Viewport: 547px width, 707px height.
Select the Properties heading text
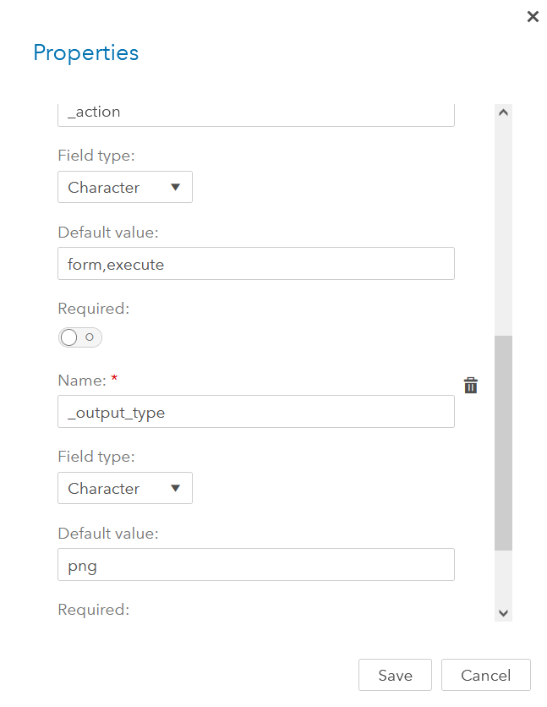pyautogui.click(x=85, y=52)
